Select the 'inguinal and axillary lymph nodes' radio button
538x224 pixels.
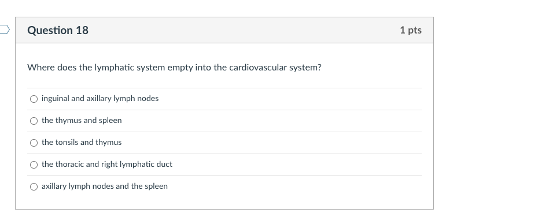click(x=34, y=99)
